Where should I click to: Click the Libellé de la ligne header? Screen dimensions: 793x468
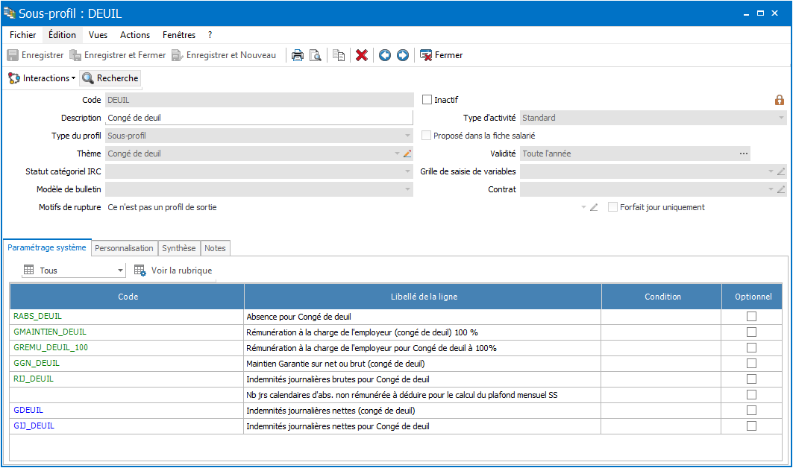[423, 297]
